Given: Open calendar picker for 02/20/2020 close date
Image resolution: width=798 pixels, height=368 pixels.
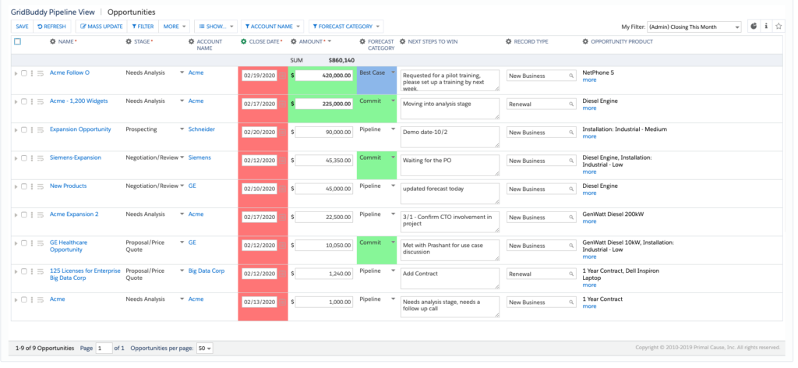Looking at the screenshot, I should (282, 133).
